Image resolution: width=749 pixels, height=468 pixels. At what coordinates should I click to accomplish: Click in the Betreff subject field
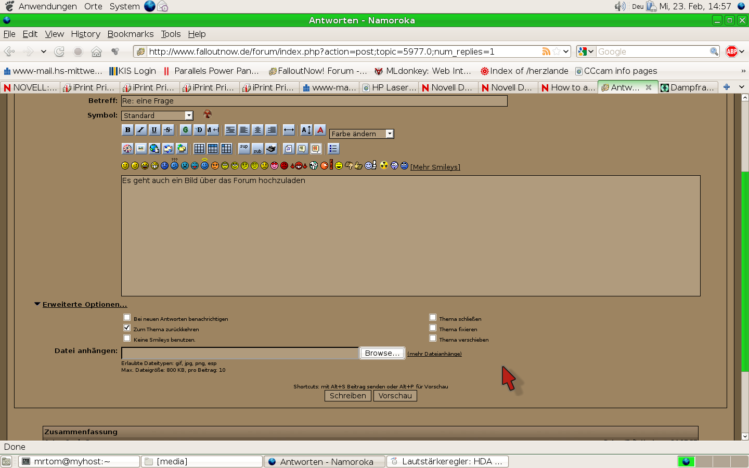tap(314, 101)
